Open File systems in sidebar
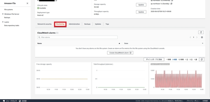210x102 pixels. 8,9
